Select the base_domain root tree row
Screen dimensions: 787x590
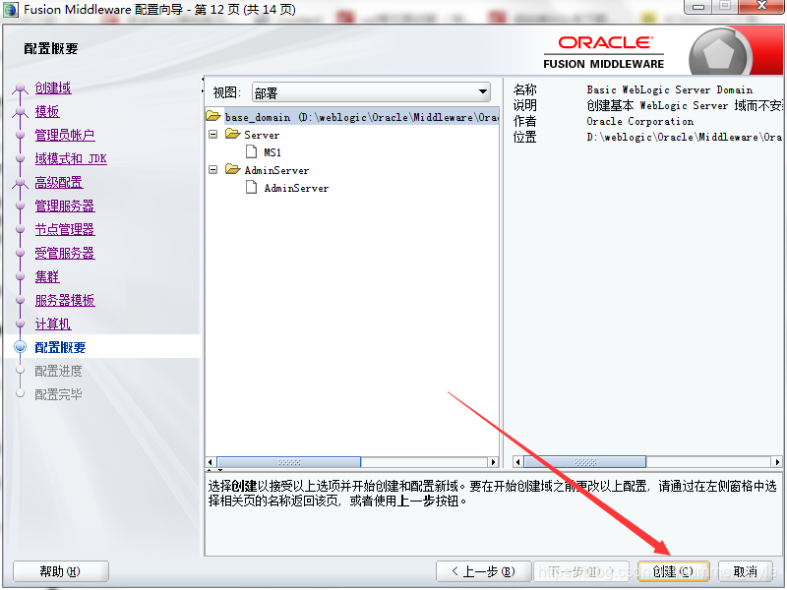(352, 117)
